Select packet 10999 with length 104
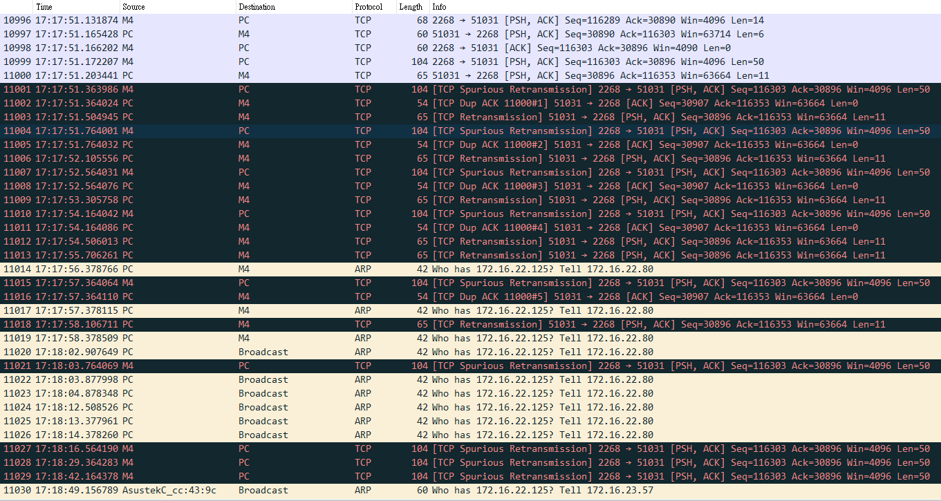 [470, 62]
